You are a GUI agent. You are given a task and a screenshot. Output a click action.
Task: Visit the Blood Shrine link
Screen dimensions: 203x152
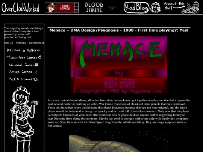[94, 8]
